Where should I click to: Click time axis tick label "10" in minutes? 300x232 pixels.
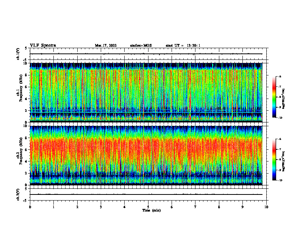pos(266,207)
